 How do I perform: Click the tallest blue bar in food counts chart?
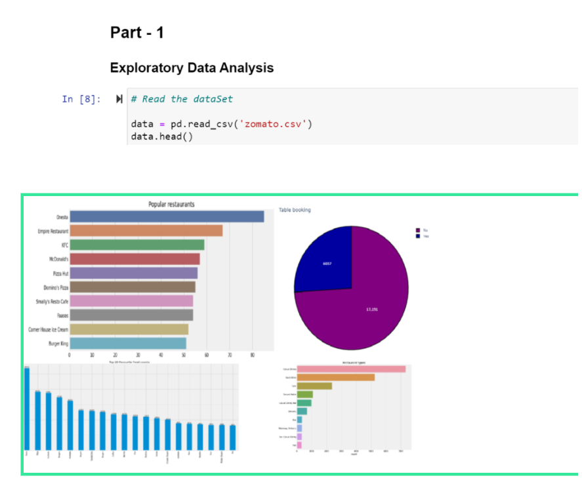[27, 409]
